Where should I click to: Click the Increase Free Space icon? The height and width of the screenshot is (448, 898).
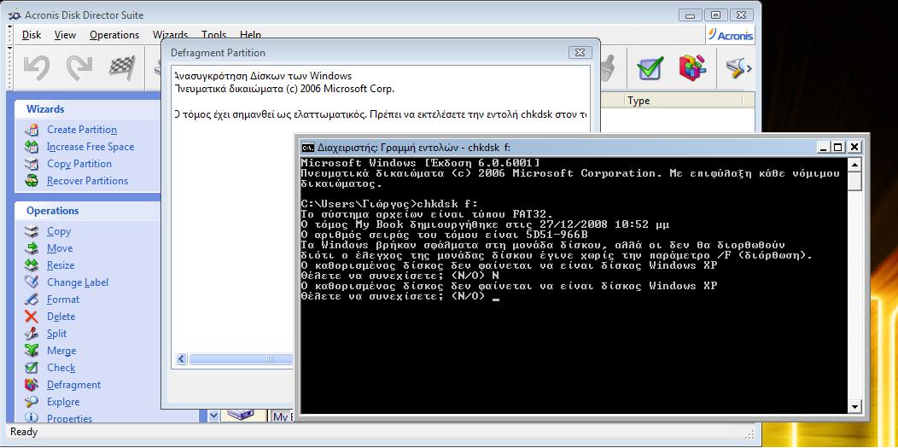click(32, 147)
